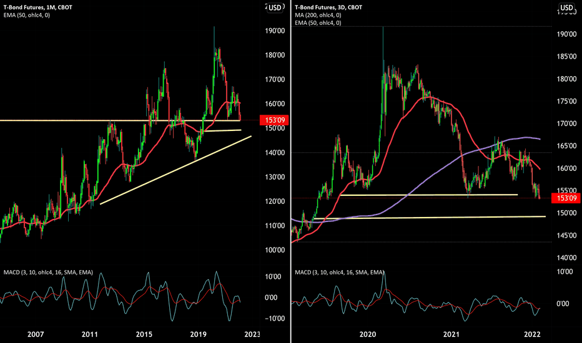Click 155'00 on right price scale

(x=566, y=191)
